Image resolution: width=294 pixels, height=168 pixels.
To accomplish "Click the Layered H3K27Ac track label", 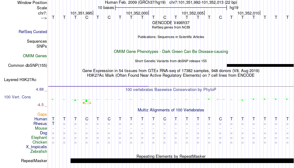I will [20, 80].
